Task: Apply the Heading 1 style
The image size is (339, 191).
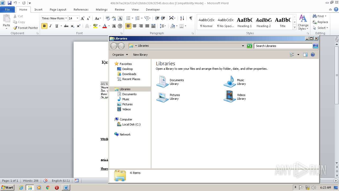Action: [x=244, y=23]
